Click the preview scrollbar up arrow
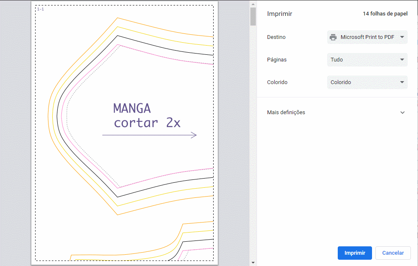This screenshot has height=266, width=418. [x=253, y=3]
